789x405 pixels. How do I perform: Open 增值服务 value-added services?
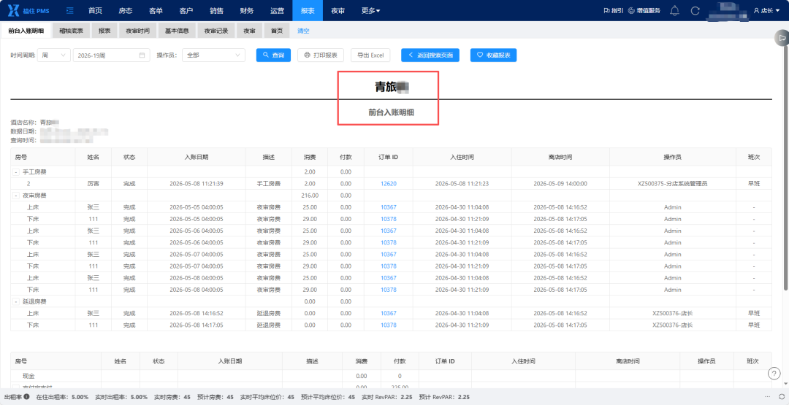[x=644, y=10]
